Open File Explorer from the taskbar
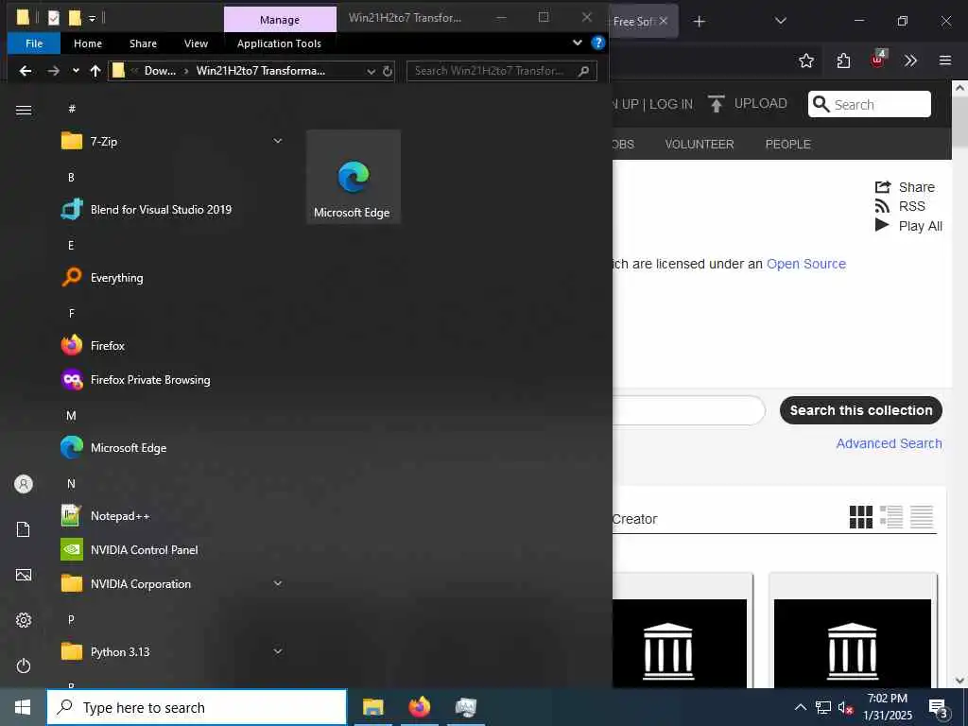Image resolution: width=968 pixels, height=726 pixels. [372, 707]
